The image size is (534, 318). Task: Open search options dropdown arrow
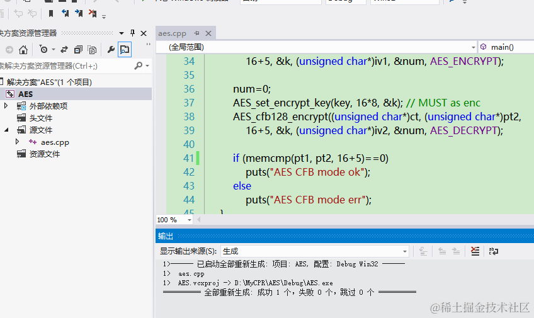[x=147, y=65]
